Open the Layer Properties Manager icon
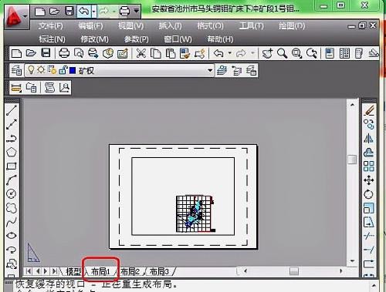 (x=16, y=70)
